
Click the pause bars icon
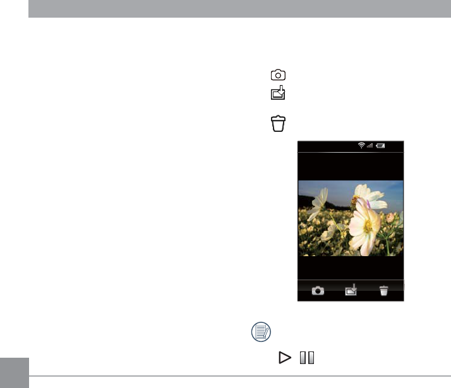(x=307, y=358)
